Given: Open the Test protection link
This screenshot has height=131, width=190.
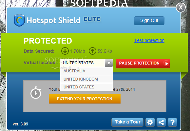Looking at the screenshot, I should tap(149, 40).
